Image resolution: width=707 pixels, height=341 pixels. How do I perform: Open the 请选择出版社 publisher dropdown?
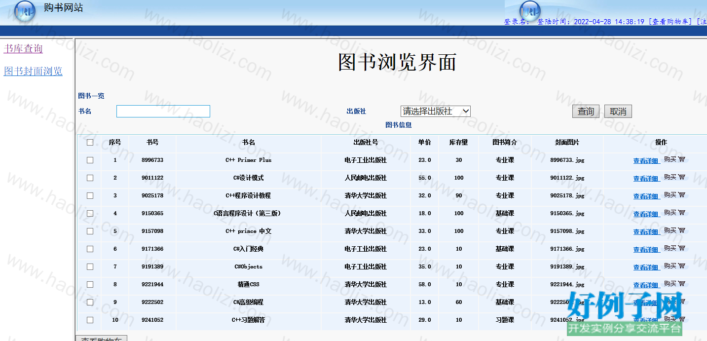click(436, 111)
